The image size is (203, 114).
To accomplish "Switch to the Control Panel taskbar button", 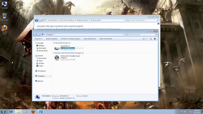I will pos(41,111).
